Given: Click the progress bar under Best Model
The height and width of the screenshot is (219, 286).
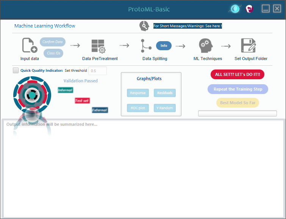Looking at the screenshot, I should click(x=238, y=113).
